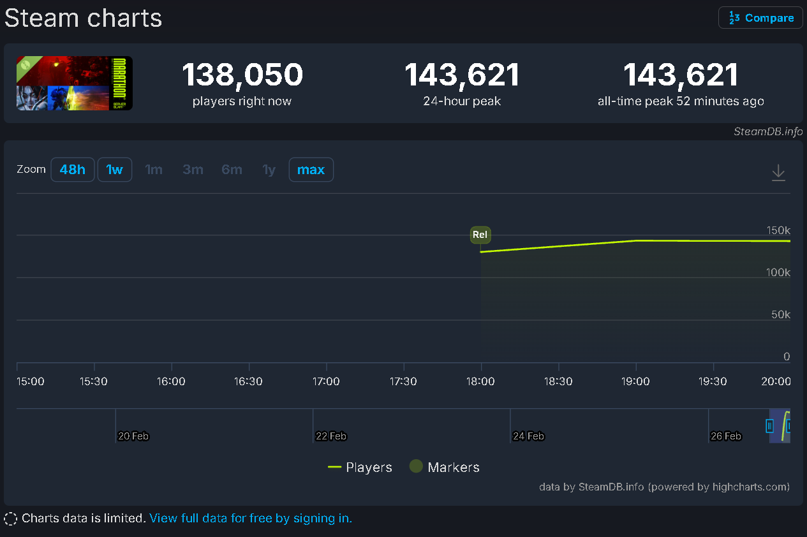Screen dimensions: 807x537
Task: Set chart zoom to max
Action: 311,170
